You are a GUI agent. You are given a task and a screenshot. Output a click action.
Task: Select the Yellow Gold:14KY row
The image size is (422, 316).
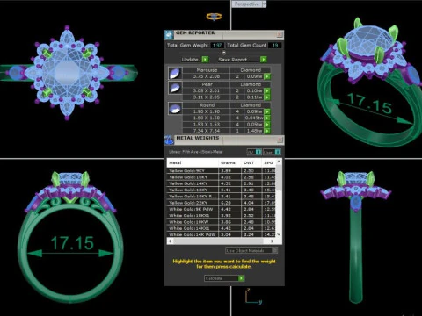pyautogui.click(x=222, y=183)
